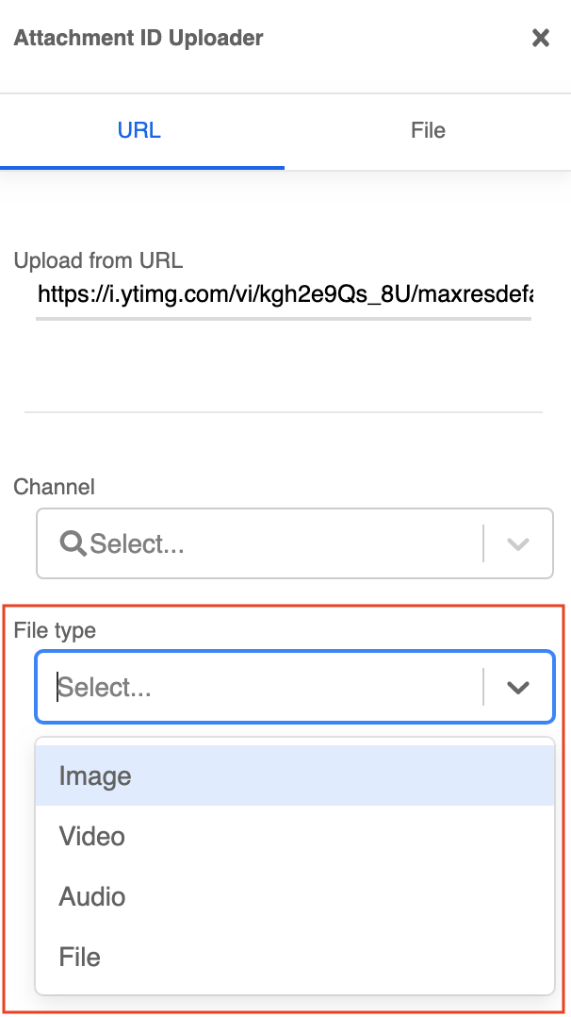Click the Upload from URL label
Viewport: 571px width, 1017px height.
tap(98, 260)
